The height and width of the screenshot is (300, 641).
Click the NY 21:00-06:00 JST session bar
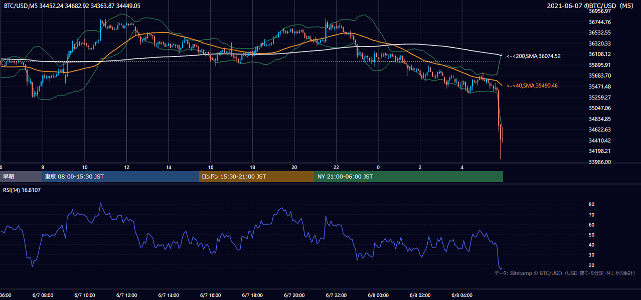coord(409,176)
